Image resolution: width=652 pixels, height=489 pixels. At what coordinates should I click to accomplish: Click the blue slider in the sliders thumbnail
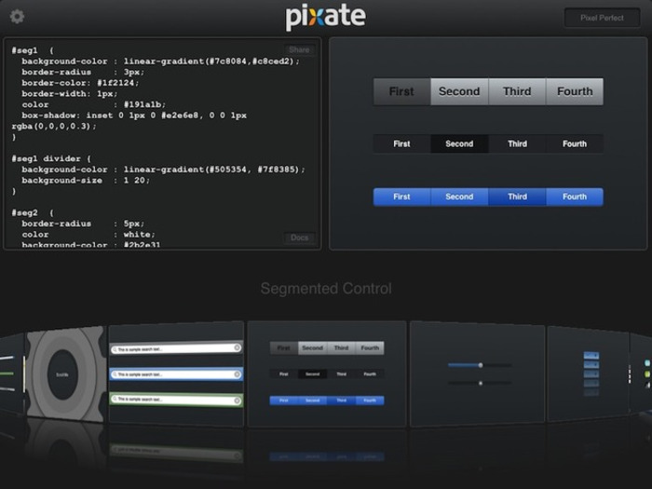point(480,365)
